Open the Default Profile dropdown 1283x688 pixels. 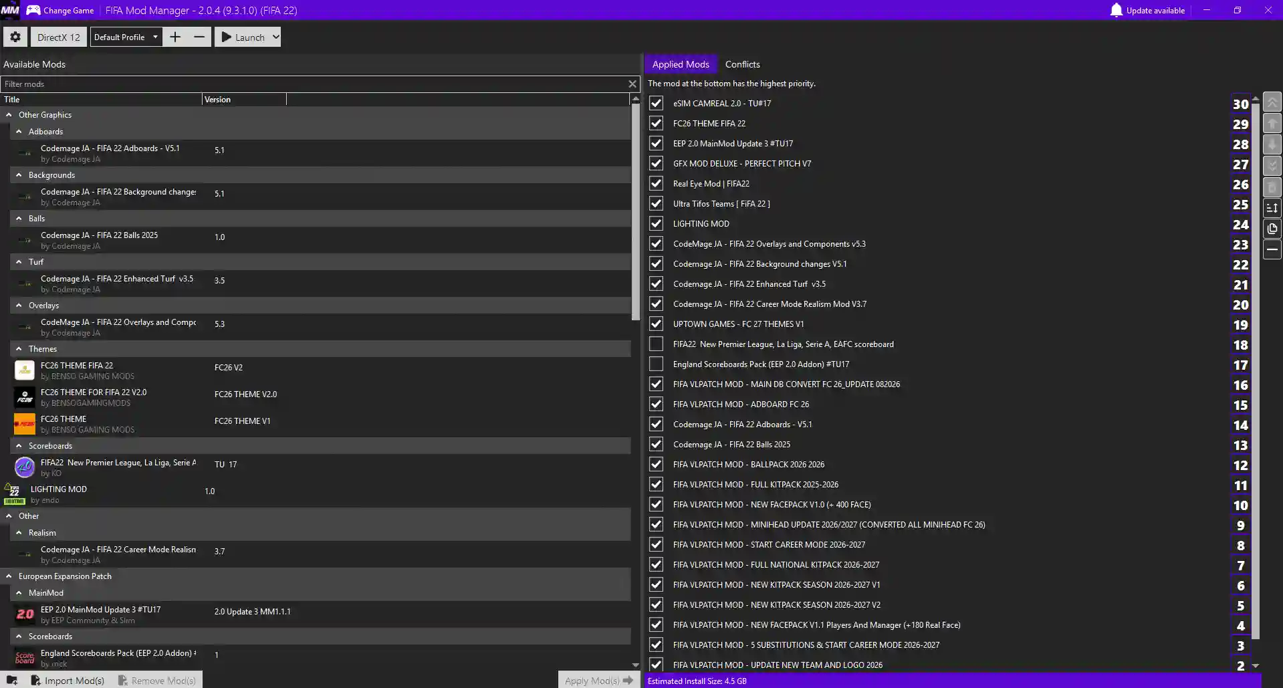click(126, 37)
